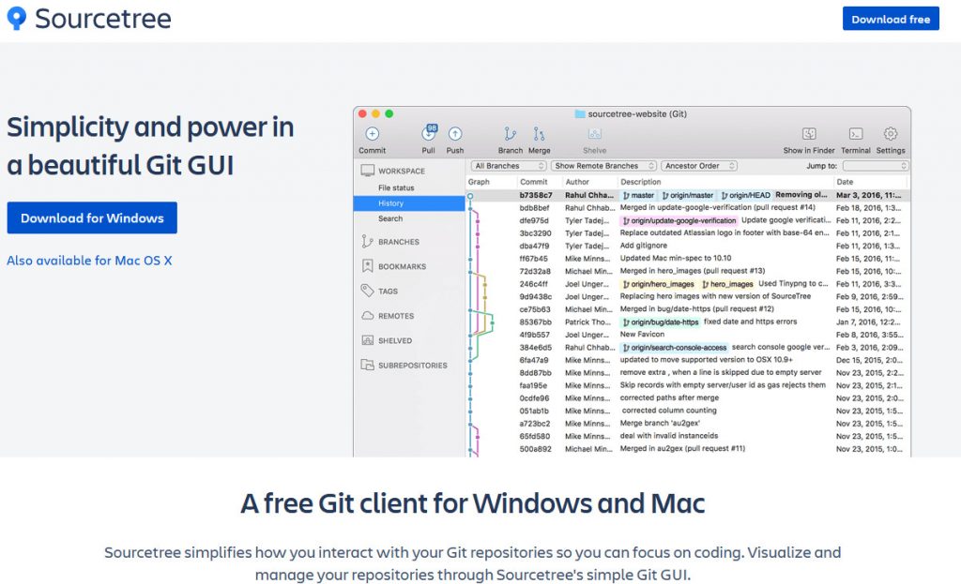Screen dimensions: 961x584
Task: Click the Bookmarks sidebar icon
Action: (367, 265)
